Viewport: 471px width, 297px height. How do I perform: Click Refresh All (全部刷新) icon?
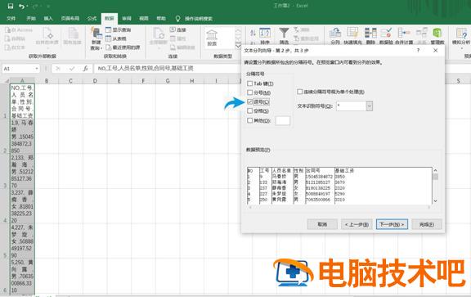159,33
